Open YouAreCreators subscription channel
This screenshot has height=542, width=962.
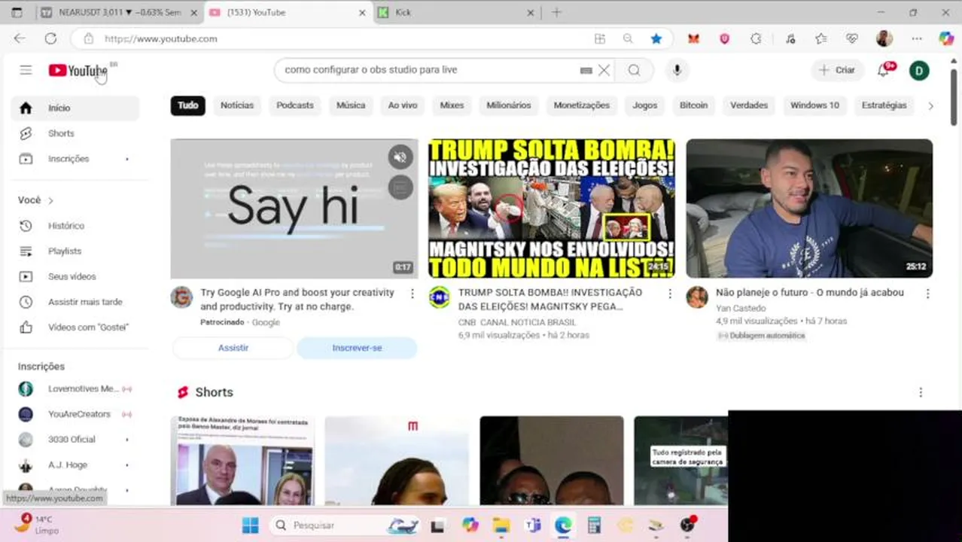tap(75, 414)
